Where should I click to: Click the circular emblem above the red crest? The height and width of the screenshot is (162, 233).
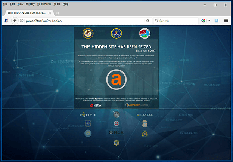pyautogui.click(x=116, y=114)
